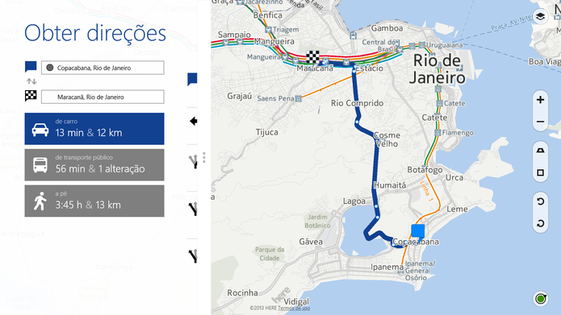
Task: Edit the Maracanã, Rio de Janeiro destination field
Action: [x=103, y=97]
